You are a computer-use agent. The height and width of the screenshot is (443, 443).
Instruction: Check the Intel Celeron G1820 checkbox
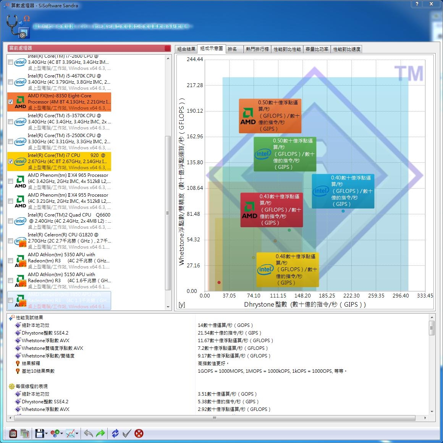(x=10, y=241)
